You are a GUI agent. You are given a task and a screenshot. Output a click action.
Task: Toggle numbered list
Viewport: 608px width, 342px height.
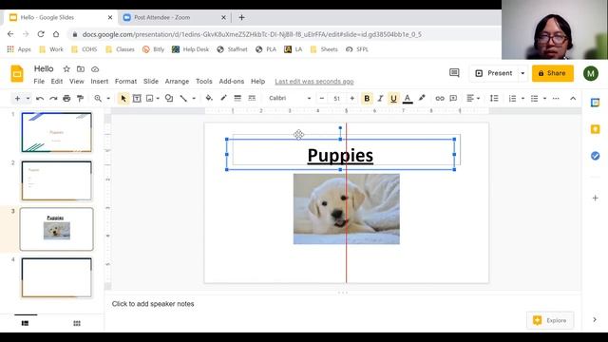point(513,99)
